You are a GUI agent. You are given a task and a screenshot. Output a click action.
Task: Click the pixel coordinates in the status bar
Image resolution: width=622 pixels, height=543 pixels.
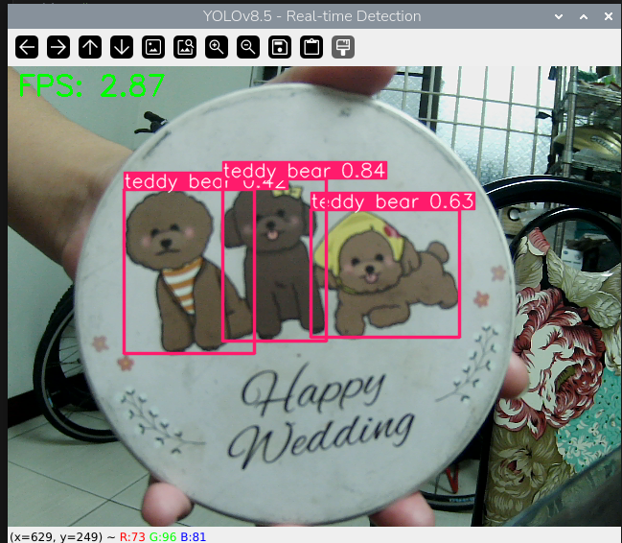click(x=56, y=537)
